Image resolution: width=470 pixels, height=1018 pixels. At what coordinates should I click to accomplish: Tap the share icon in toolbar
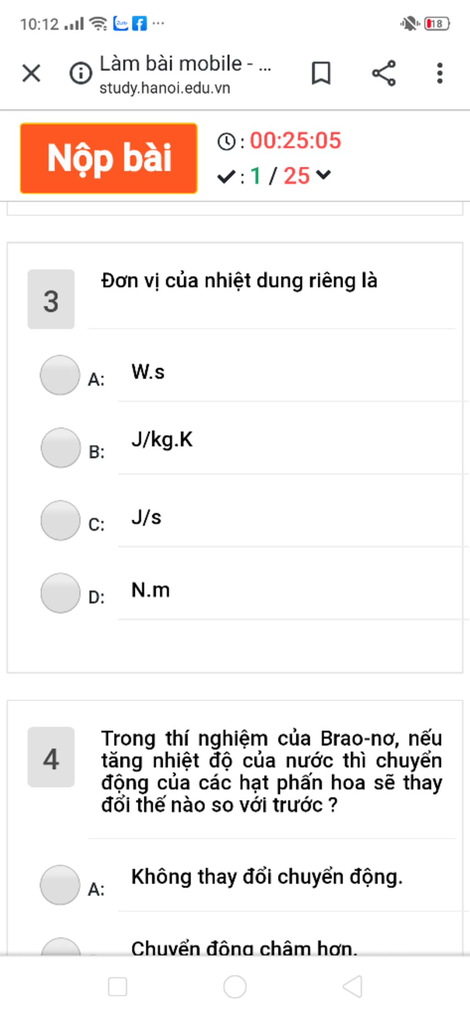click(x=384, y=73)
